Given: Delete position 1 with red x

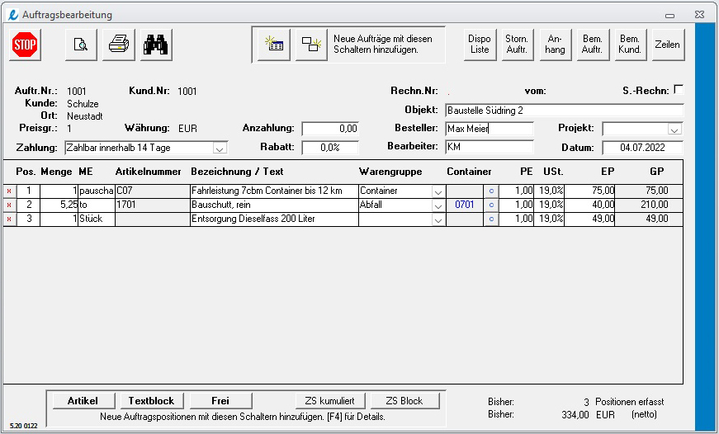Looking at the screenshot, I should click(x=9, y=191).
